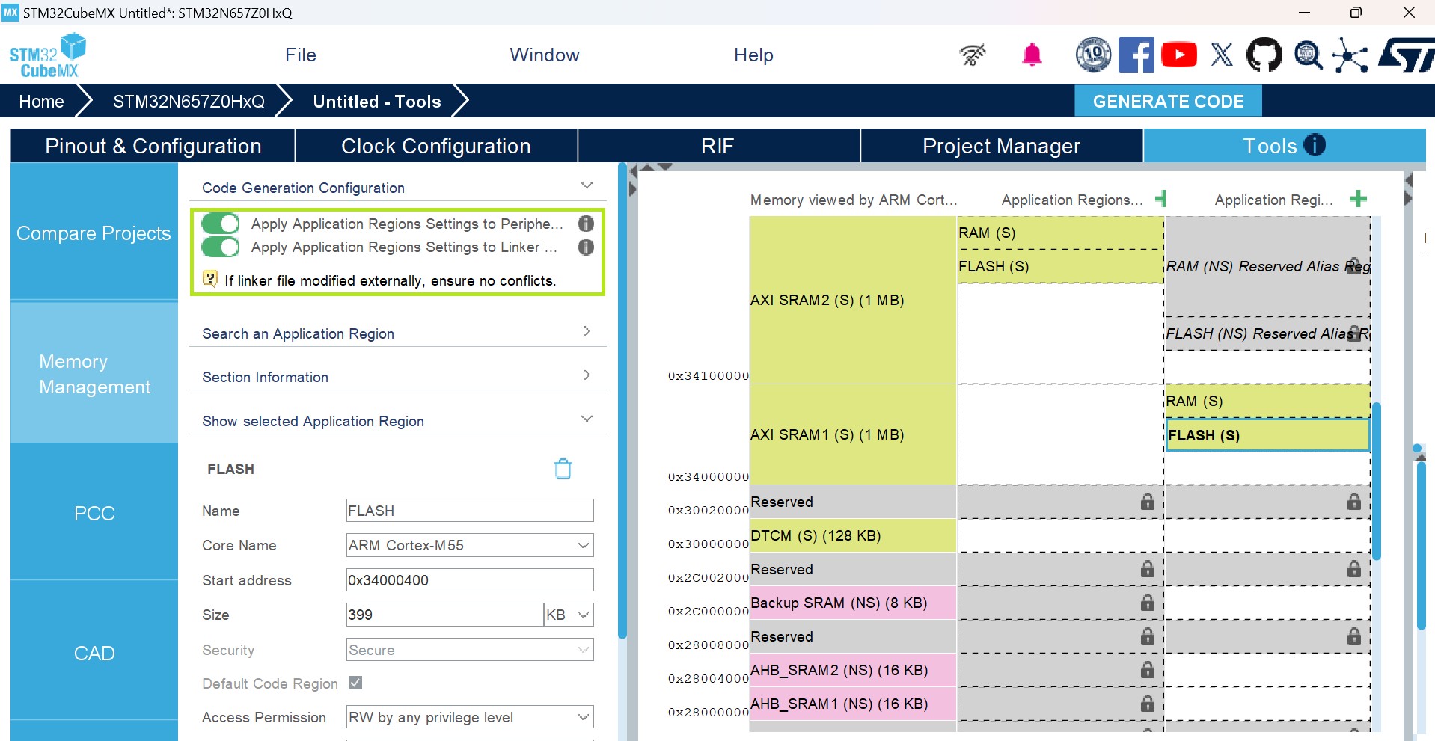
Task: Switch to Pinout & Configuration tab
Action: (x=153, y=146)
